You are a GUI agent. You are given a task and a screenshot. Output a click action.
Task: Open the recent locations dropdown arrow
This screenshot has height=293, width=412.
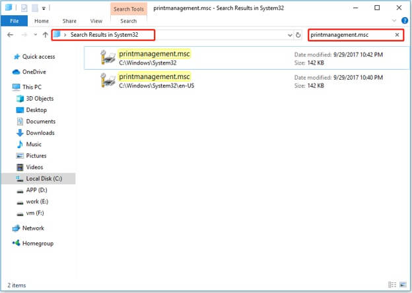tap(35, 35)
